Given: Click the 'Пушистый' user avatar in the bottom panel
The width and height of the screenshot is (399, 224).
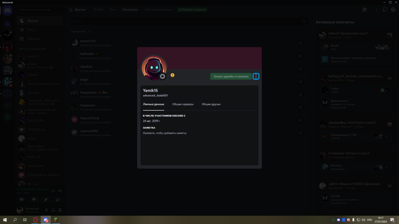Looking at the screenshot, I should pyautogui.click(x=20, y=210).
